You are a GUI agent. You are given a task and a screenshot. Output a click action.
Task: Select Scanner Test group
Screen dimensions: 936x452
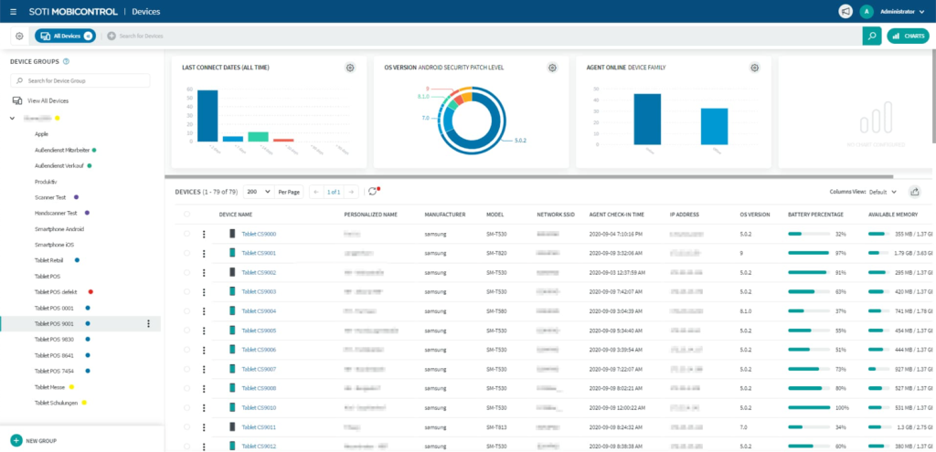(x=50, y=197)
